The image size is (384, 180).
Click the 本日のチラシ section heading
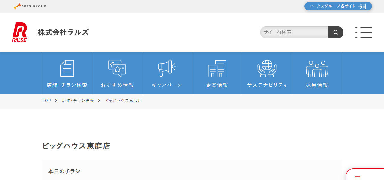tap(64, 171)
